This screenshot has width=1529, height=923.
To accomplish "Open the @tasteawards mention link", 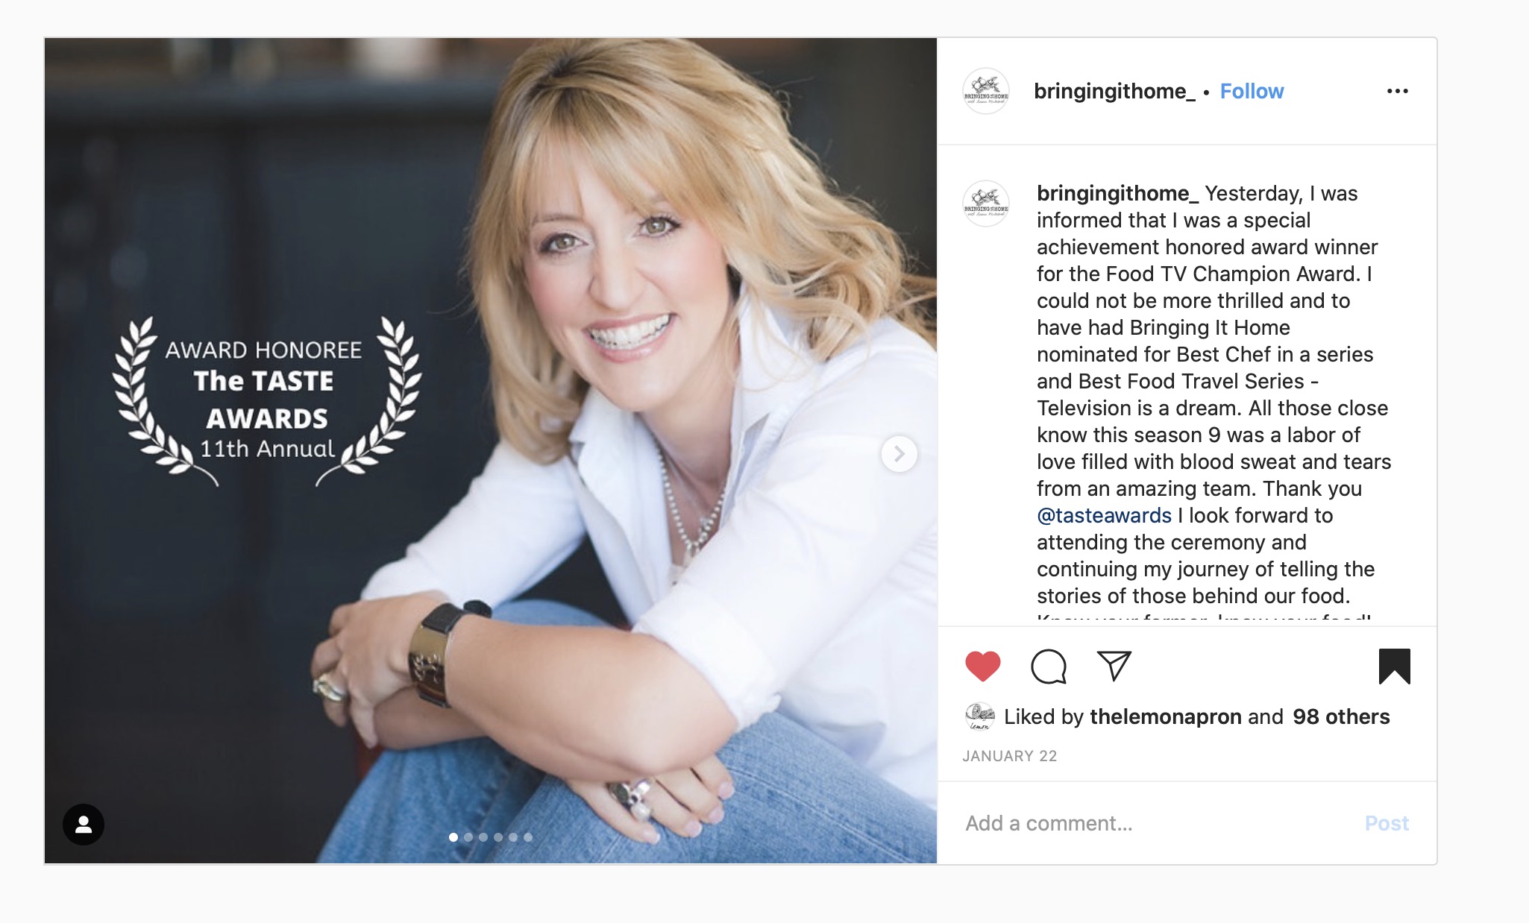I will (x=1104, y=515).
